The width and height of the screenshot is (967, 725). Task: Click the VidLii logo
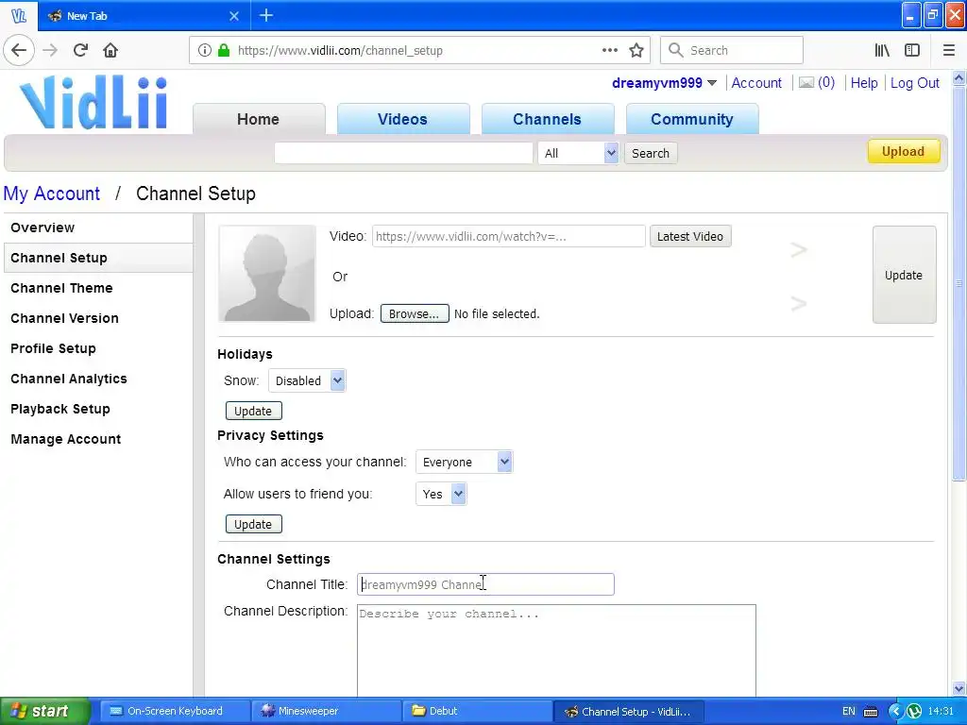[93, 102]
